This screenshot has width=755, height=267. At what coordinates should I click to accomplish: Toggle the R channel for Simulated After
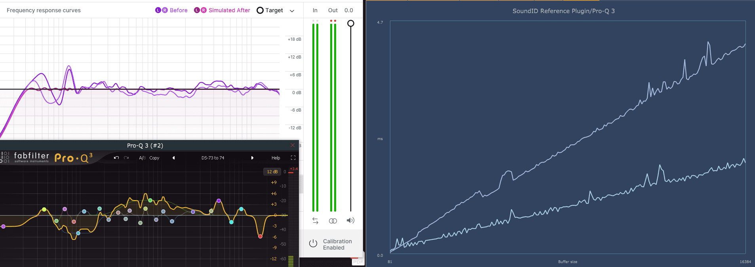pyautogui.click(x=203, y=10)
